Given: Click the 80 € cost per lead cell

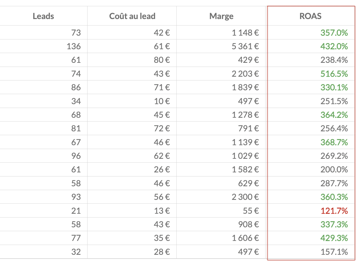Looking at the screenshot, I should [162, 60].
